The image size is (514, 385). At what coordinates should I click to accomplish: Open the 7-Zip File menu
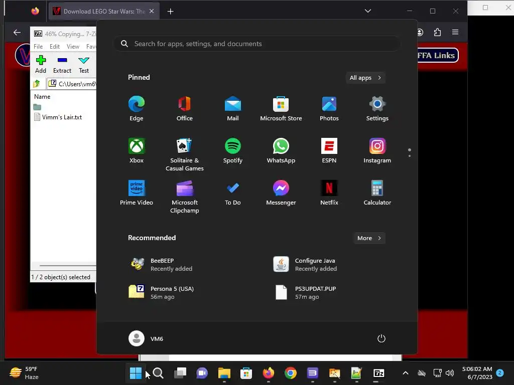point(38,47)
